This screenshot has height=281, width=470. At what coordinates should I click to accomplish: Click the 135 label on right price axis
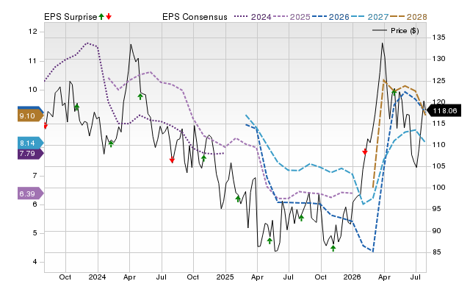click(438, 38)
